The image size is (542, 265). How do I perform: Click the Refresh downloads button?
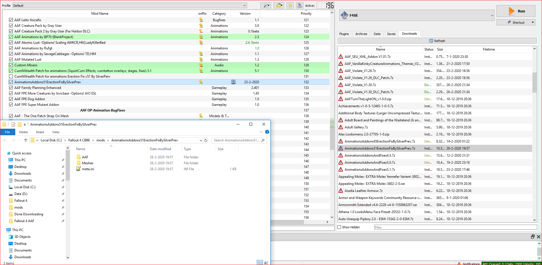point(437,41)
